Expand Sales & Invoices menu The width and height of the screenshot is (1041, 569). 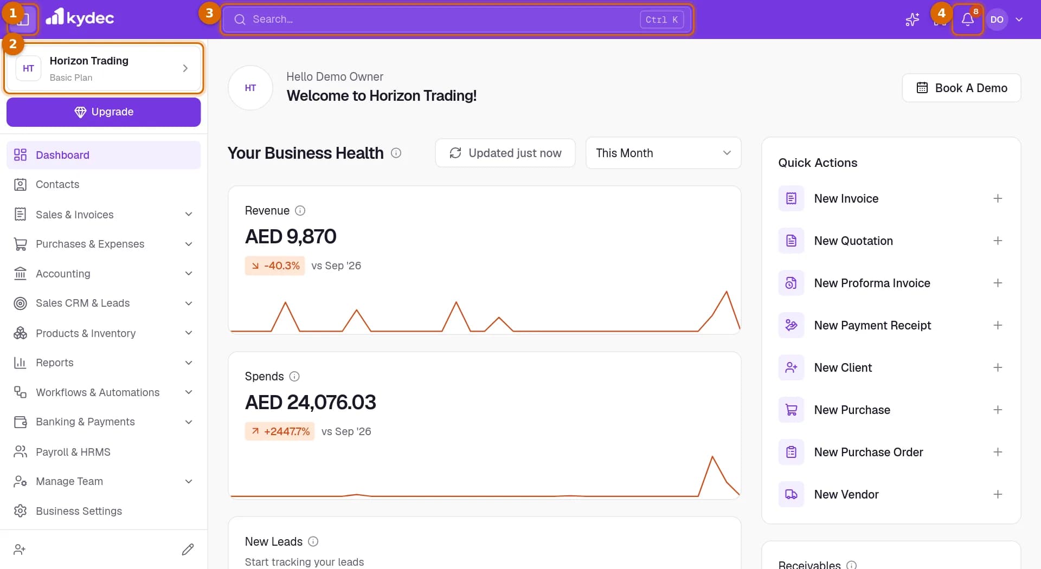click(104, 215)
